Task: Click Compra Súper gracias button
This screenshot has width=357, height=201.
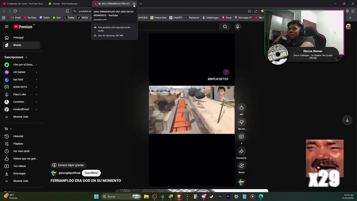Action: pyautogui.click(x=68, y=165)
